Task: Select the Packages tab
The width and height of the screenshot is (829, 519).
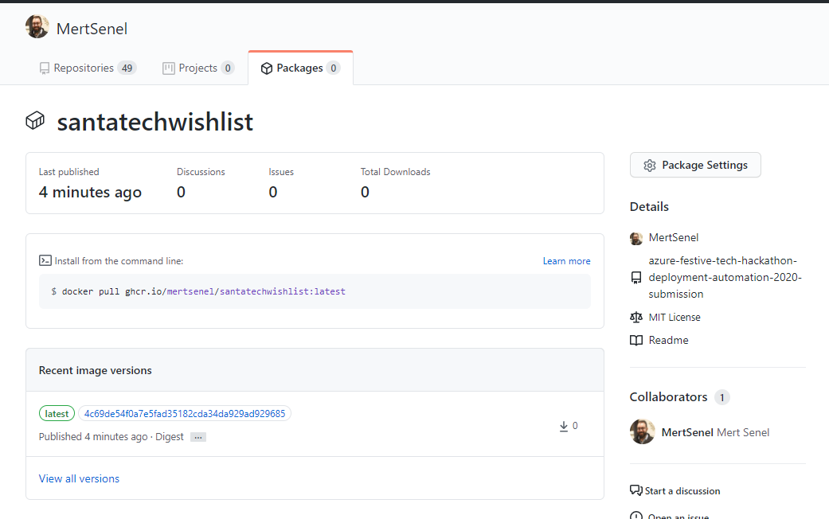Action: pos(300,68)
